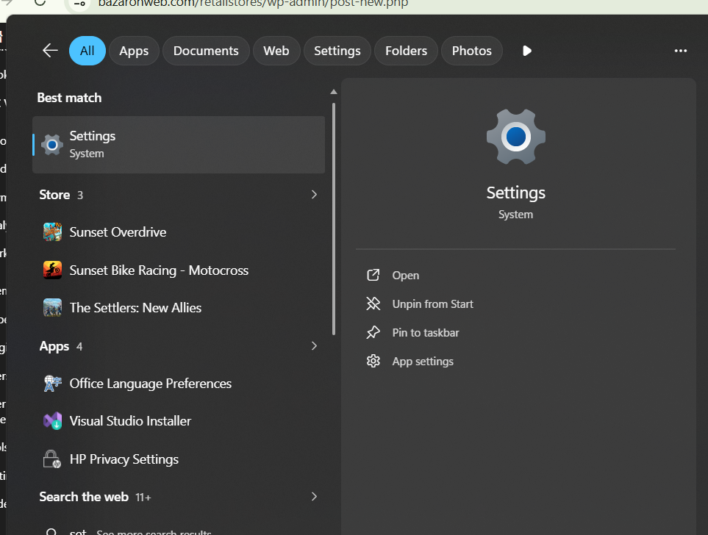Image resolution: width=708 pixels, height=535 pixels.
Task: Click the large Settings gear icon in preview
Action: click(x=515, y=137)
